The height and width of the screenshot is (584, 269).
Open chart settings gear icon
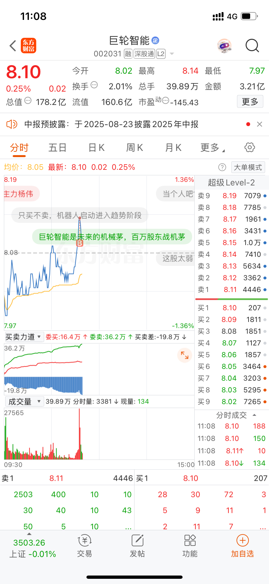(x=250, y=147)
